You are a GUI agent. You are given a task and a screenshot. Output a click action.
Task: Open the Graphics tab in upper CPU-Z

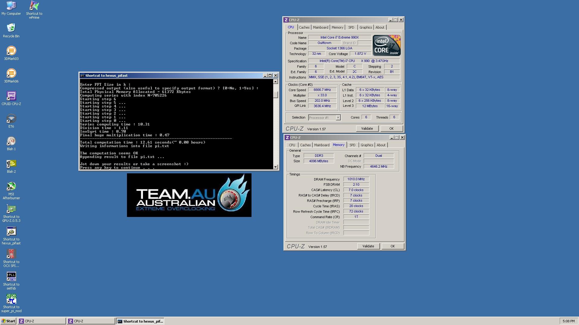tap(365, 27)
